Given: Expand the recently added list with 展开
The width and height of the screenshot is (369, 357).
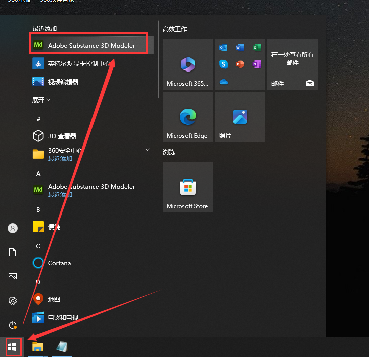Looking at the screenshot, I should (x=41, y=100).
